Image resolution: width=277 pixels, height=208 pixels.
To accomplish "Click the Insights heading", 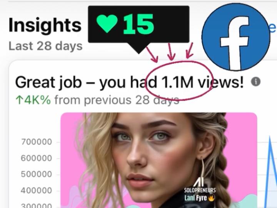I will coord(45,25).
